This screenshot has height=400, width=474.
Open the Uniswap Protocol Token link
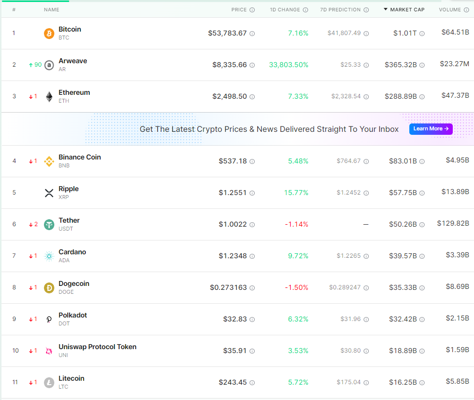click(x=97, y=347)
